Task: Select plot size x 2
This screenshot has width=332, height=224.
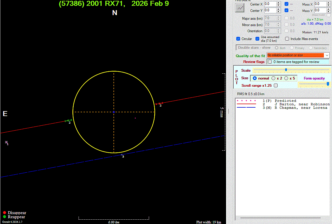Action: [x=274, y=78]
